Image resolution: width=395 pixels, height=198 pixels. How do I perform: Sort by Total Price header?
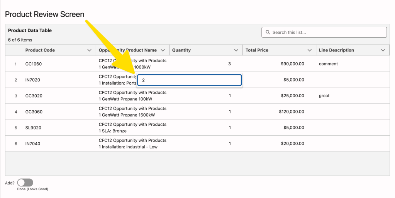(257, 50)
